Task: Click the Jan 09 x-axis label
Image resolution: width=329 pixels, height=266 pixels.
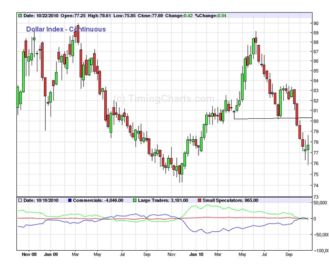Action: click(x=51, y=254)
